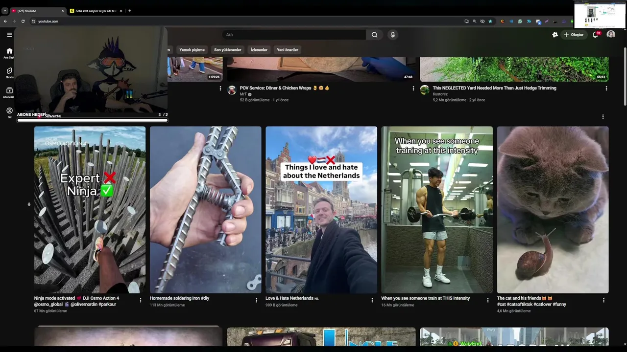Image resolution: width=627 pixels, height=352 pixels.
Task: Select the 'Son yüklenenler' filter chip
Action: click(227, 50)
